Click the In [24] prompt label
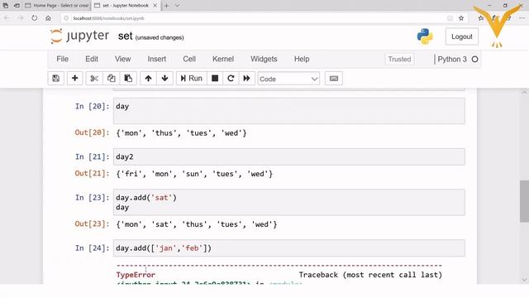Viewport: 529px width, 298px height. pyautogui.click(x=92, y=248)
